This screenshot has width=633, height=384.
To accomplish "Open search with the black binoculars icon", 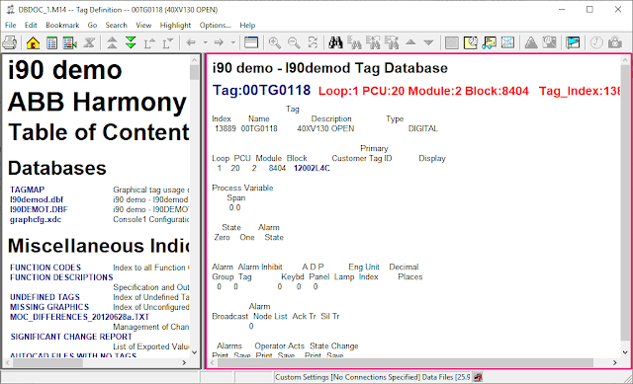I will coord(335,42).
